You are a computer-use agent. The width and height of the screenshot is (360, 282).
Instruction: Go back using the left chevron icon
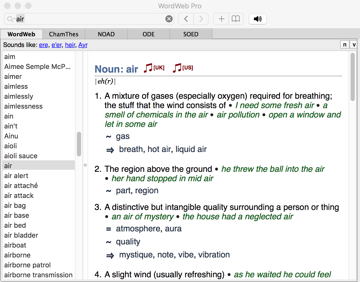point(186,19)
